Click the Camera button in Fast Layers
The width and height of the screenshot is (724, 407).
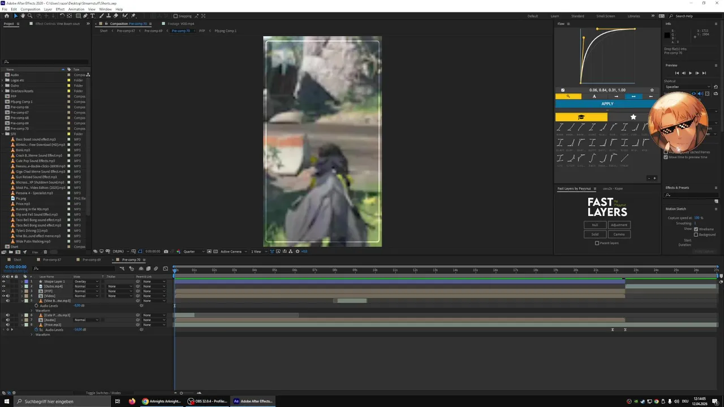[x=619, y=234]
